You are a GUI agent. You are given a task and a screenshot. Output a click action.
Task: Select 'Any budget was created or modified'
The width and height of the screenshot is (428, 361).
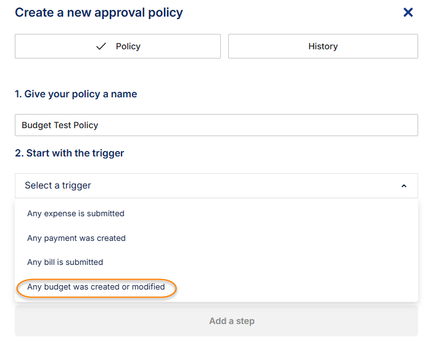tap(96, 287)
